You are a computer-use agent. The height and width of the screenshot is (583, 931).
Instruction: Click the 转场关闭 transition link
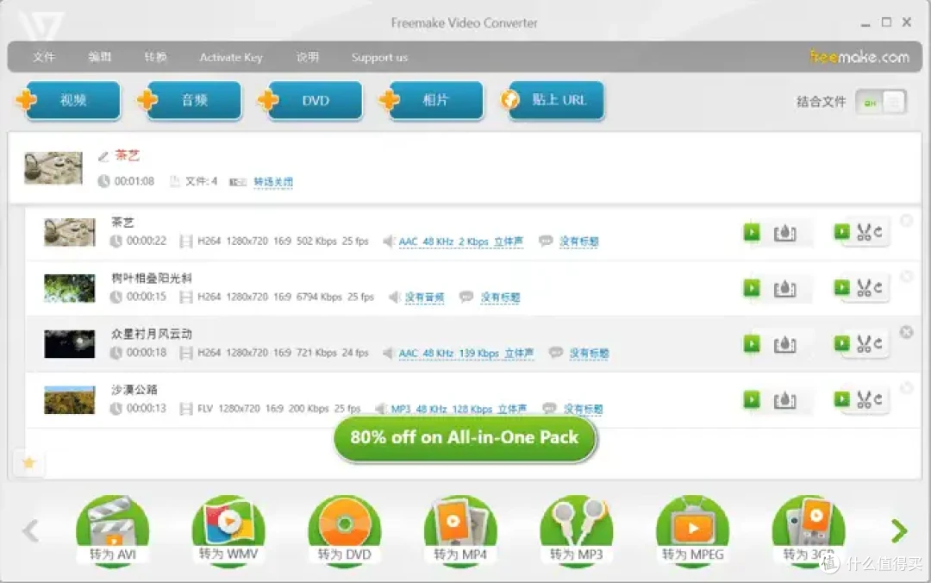pos(273,182)
